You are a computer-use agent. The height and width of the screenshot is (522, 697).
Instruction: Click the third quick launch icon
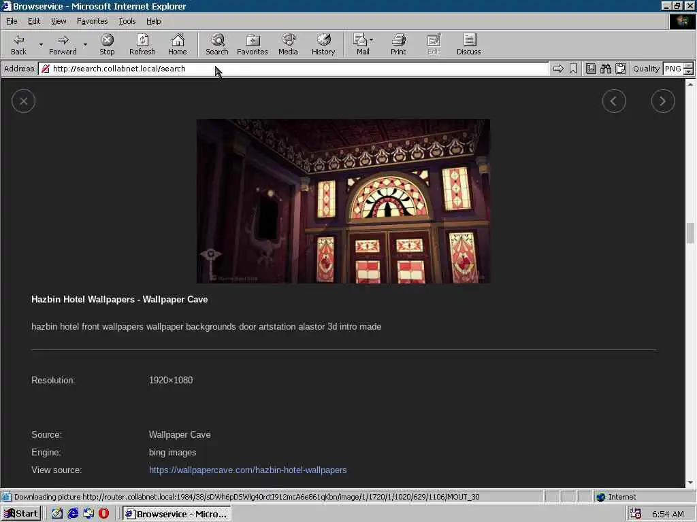click(x=88, y=514)
